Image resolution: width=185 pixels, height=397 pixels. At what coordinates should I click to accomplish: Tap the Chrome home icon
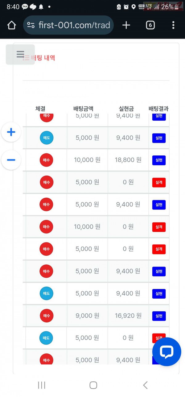pyautogui.click(x=11, y=25)
